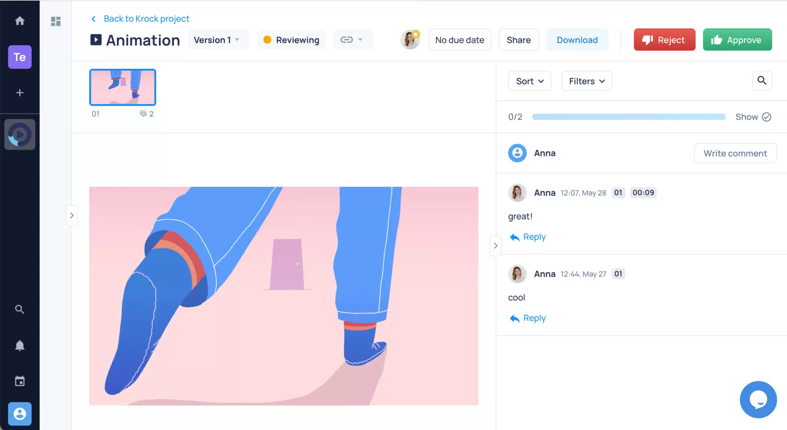This screenshot has width=787, height=430.
Task: Click Anna's blue avatar in comment box
Action: coord(517,153)
